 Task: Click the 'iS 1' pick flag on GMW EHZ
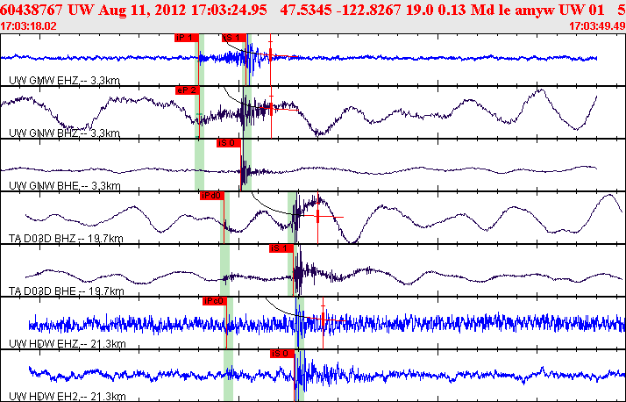pyautogui.click(x=234, y=38)
